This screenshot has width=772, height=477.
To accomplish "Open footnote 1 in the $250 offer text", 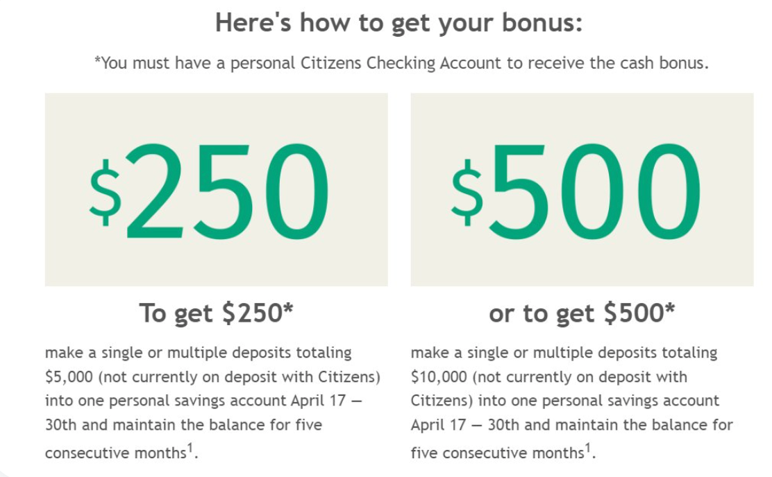I will click(190, 449).
